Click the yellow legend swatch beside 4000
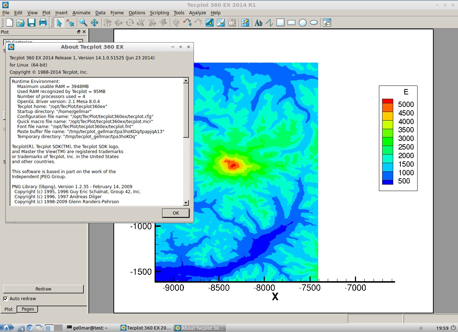The height and width of the screenshot is (332, 458). coord(388,116)
